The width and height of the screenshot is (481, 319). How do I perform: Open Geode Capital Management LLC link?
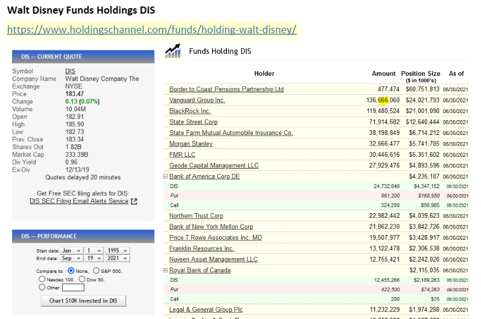[x=214, y=166]
